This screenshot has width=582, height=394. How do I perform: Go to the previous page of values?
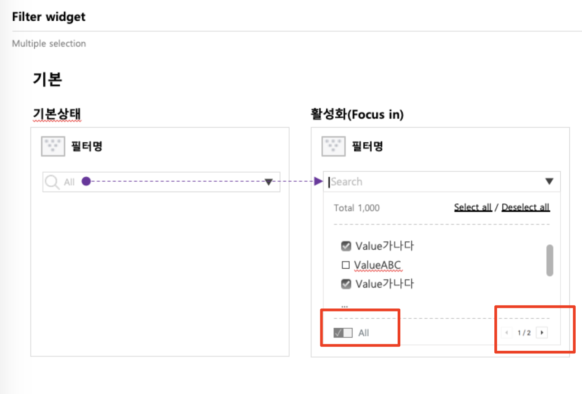[x=507, y=333]
